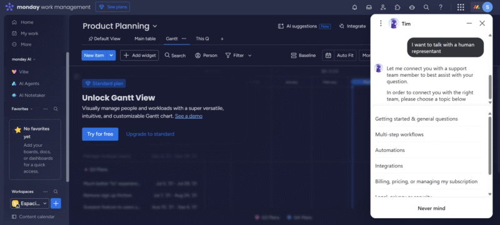Click the chat messages scrollbar
The image size is (500, 225).
(x=490, y=87)
